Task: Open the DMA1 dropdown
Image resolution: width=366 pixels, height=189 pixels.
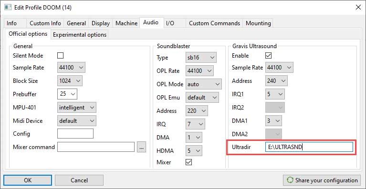Action: pos(273,121)
